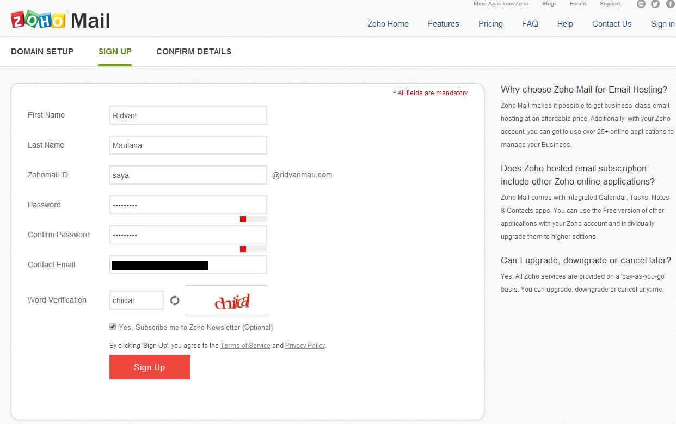Read the Terms of Service
The width and height of the screenshot is (676, 424).
(245, 346)
